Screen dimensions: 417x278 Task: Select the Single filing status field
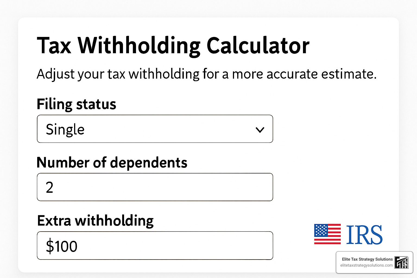155,129
